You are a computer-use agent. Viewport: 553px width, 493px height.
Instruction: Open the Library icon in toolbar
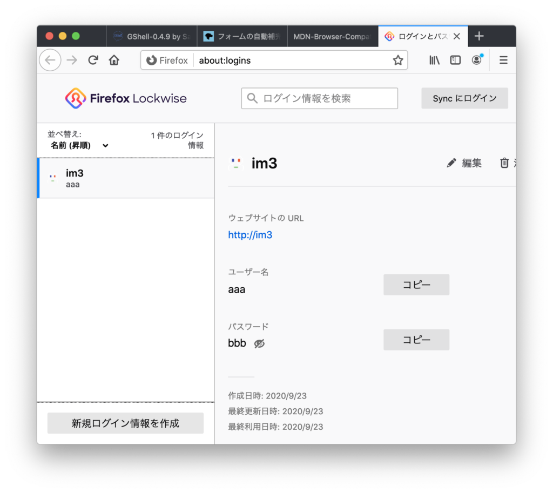(x=434, y=60)
